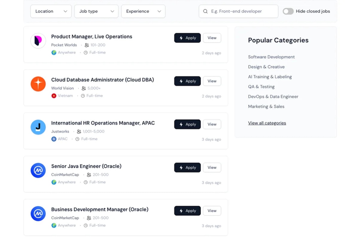
Task: Open the Location dropdown
Action: (51, 11)
